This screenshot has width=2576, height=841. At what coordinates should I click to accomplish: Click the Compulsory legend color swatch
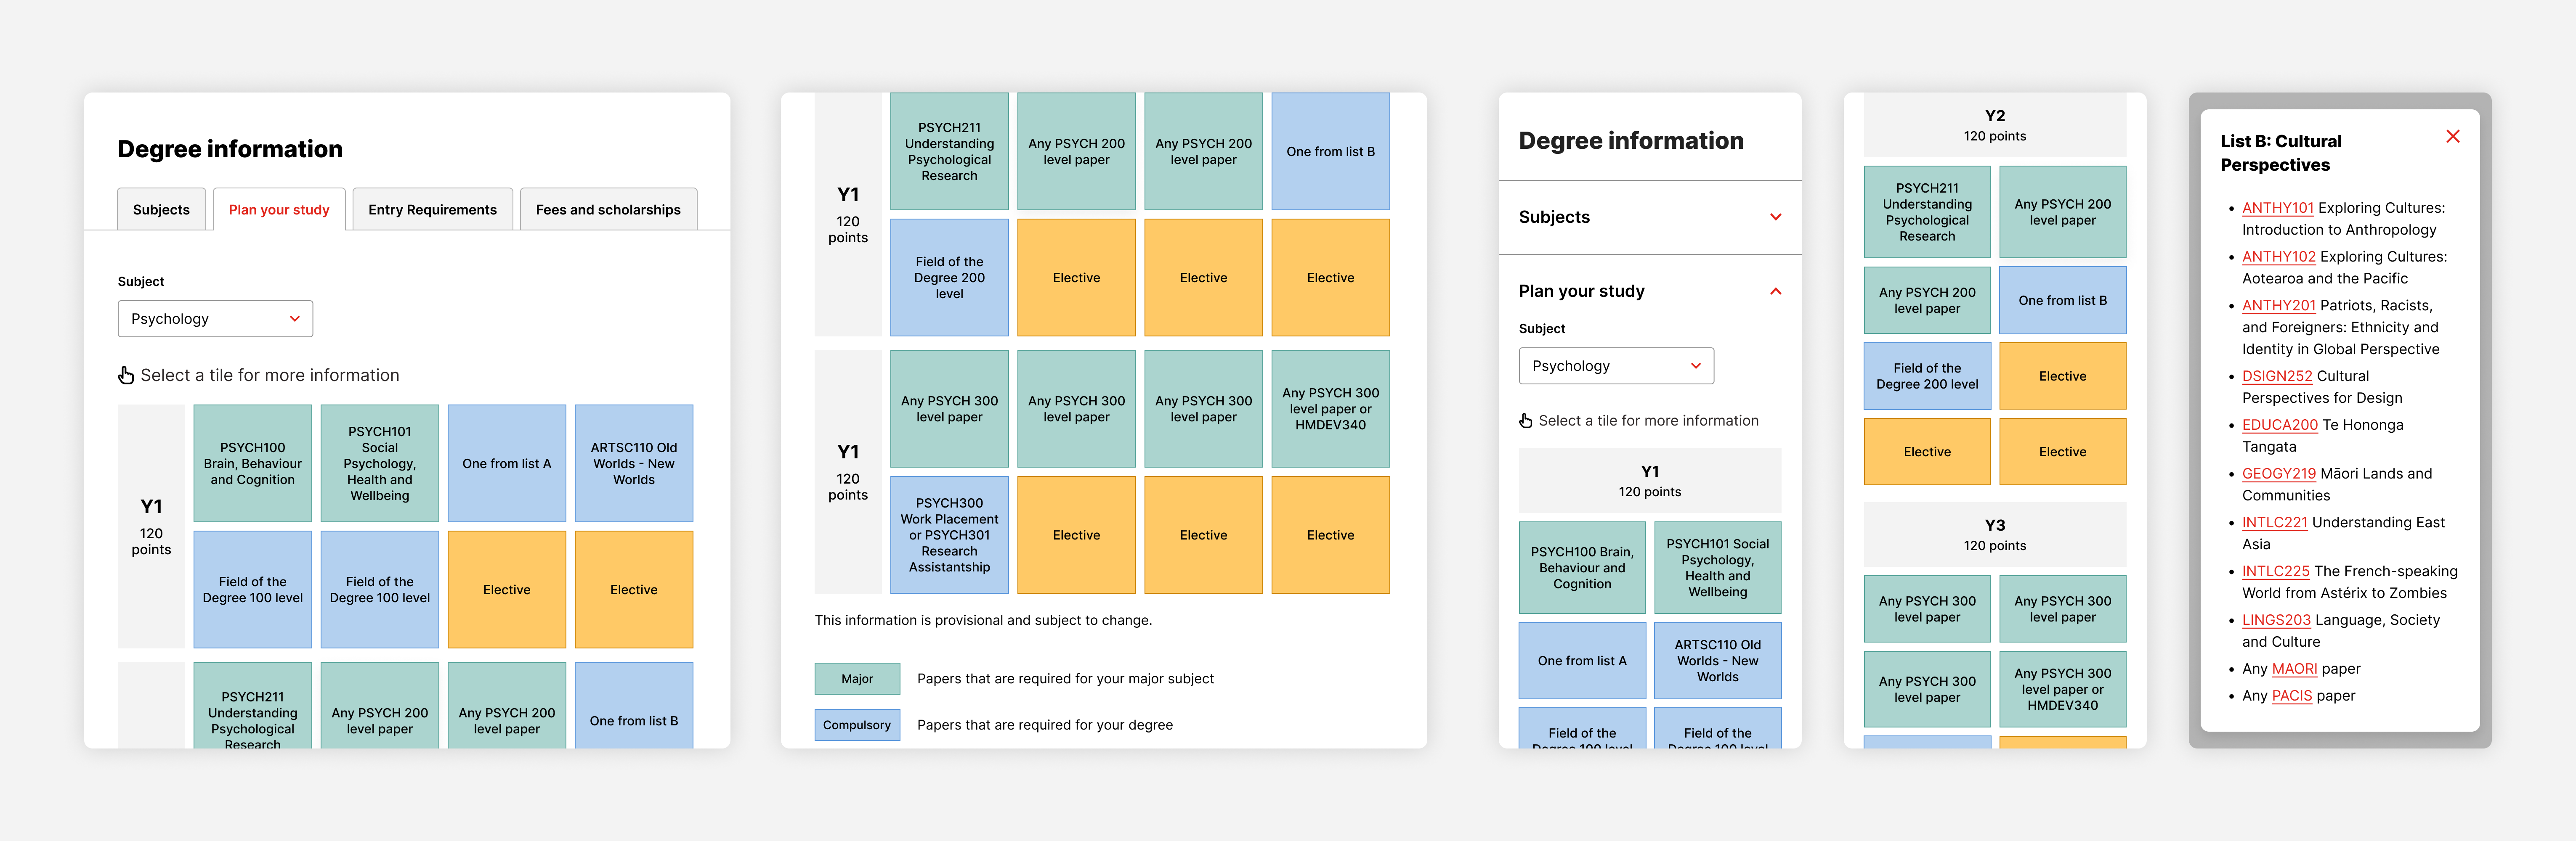click(857, 725)
